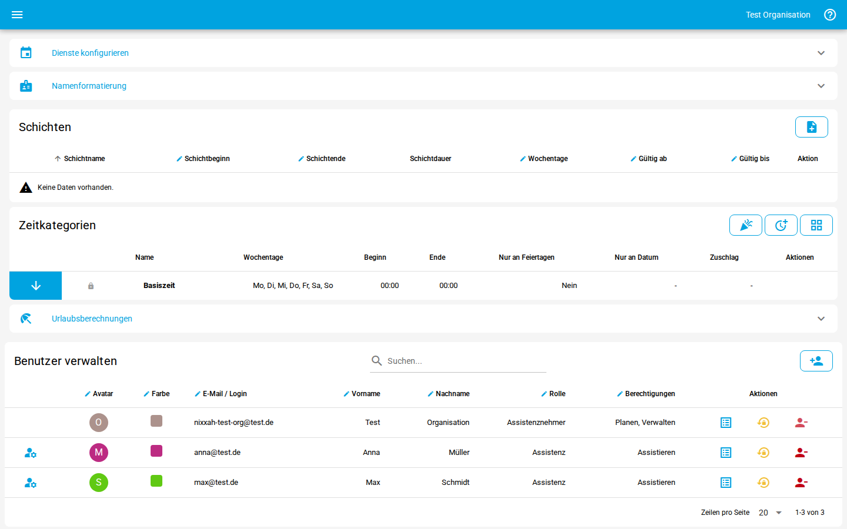Click password reset icon for anna@test.de

tap(763, 453)
